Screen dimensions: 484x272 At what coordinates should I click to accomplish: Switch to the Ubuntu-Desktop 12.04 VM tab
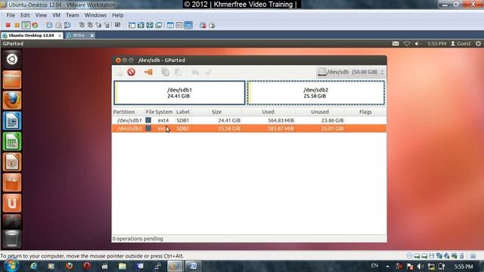coord(32,36)
